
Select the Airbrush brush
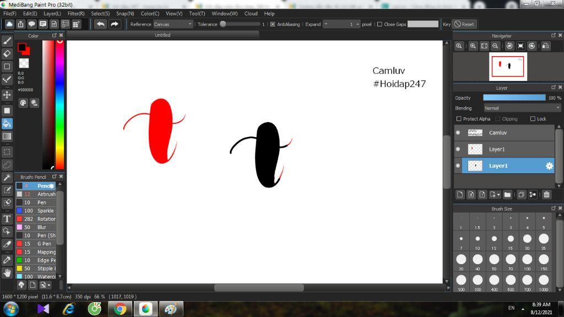click(36, 194)
